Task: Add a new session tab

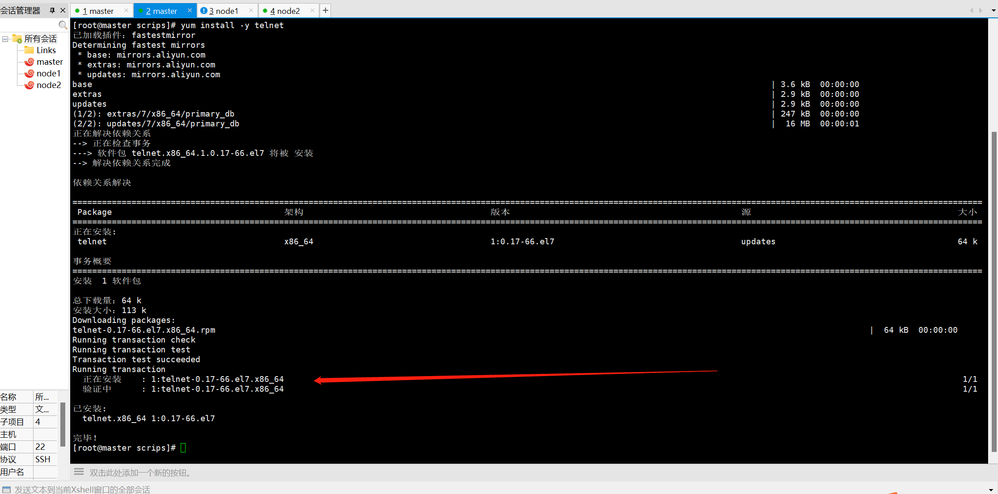Action: pos(326,10)
